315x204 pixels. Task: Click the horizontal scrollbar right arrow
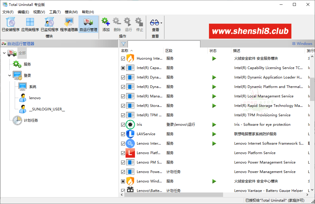(x=307, y=195)
